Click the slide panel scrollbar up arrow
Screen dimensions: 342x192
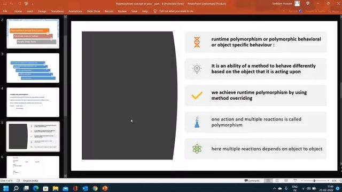pyautogui.click(x=65, y=17)
